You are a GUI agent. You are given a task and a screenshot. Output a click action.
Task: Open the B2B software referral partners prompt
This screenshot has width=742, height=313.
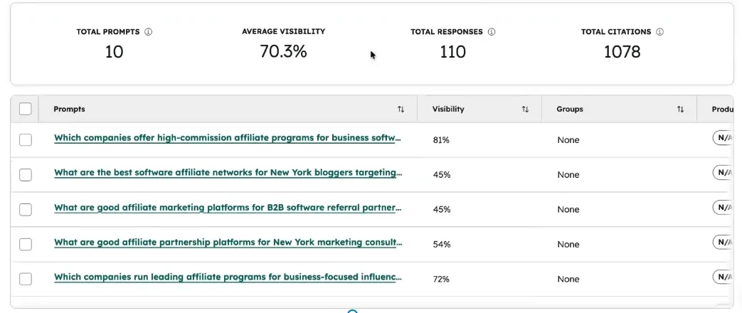(x=228, y=208)
